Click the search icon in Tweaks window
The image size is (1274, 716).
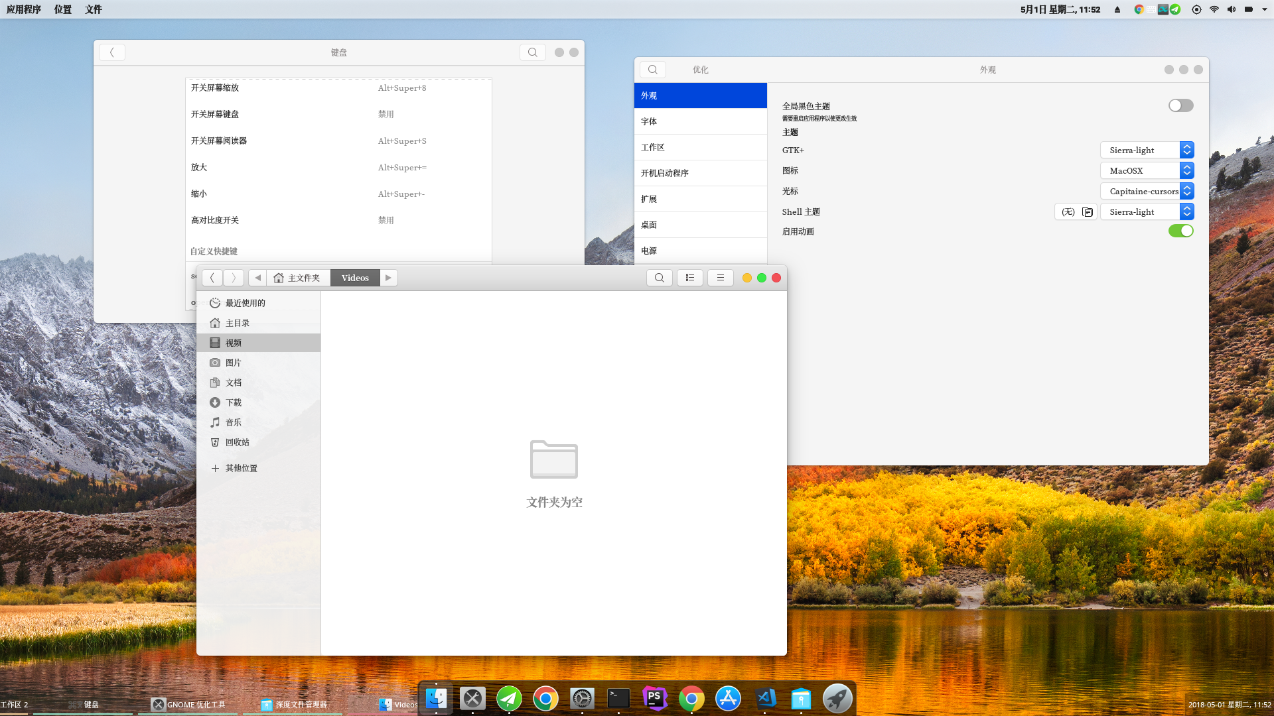pyautogui.click(x=653, y=70)
